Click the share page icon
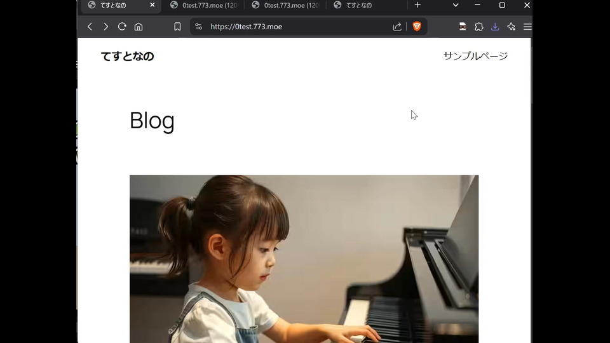This screenshot has width=610, height=343. click(396, 27)
